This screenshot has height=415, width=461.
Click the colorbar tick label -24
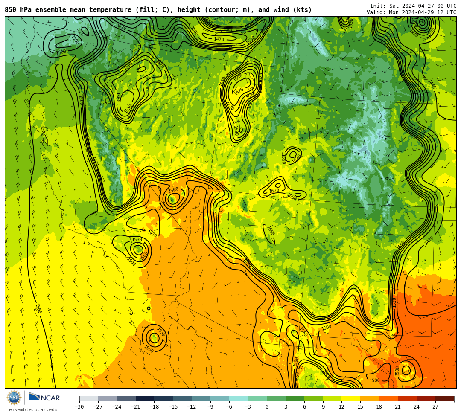[117, 407]
